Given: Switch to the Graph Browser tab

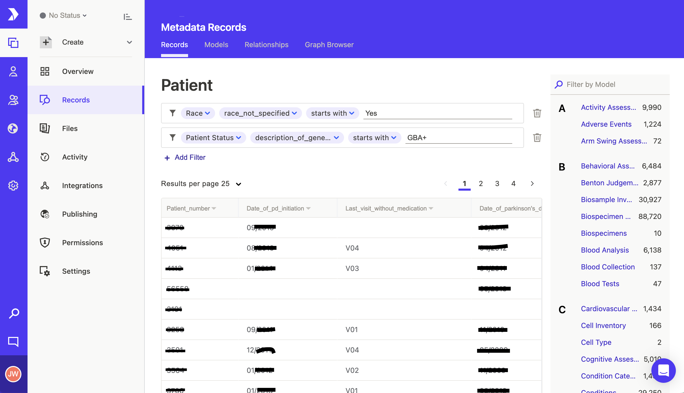Looking at the screenshot, I should [329, 45].
